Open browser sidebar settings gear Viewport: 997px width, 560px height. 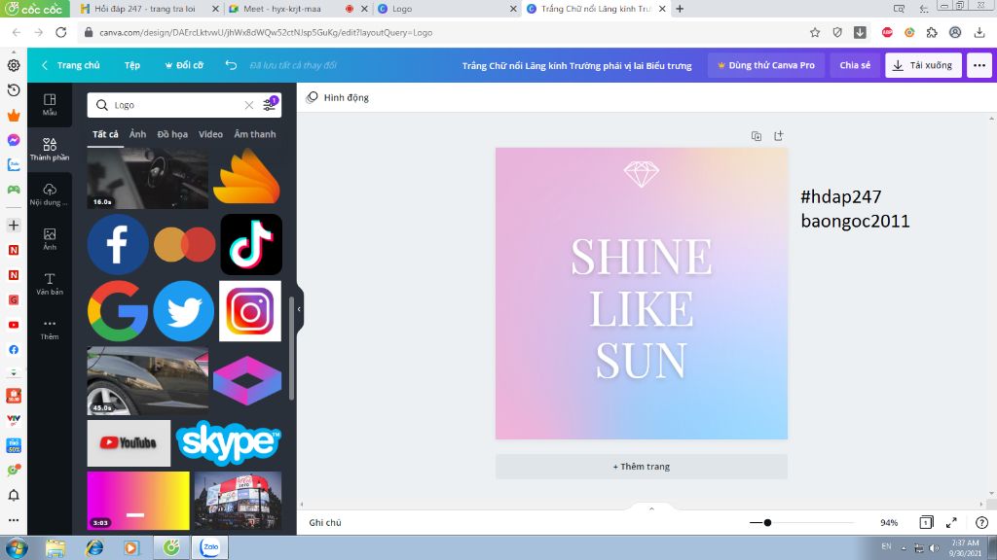click(14, 65)
